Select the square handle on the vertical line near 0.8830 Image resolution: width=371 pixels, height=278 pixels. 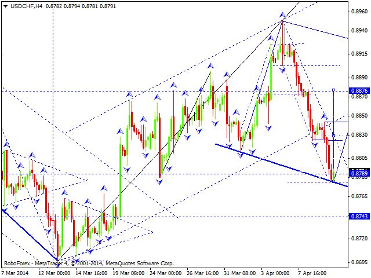(334, 136)
